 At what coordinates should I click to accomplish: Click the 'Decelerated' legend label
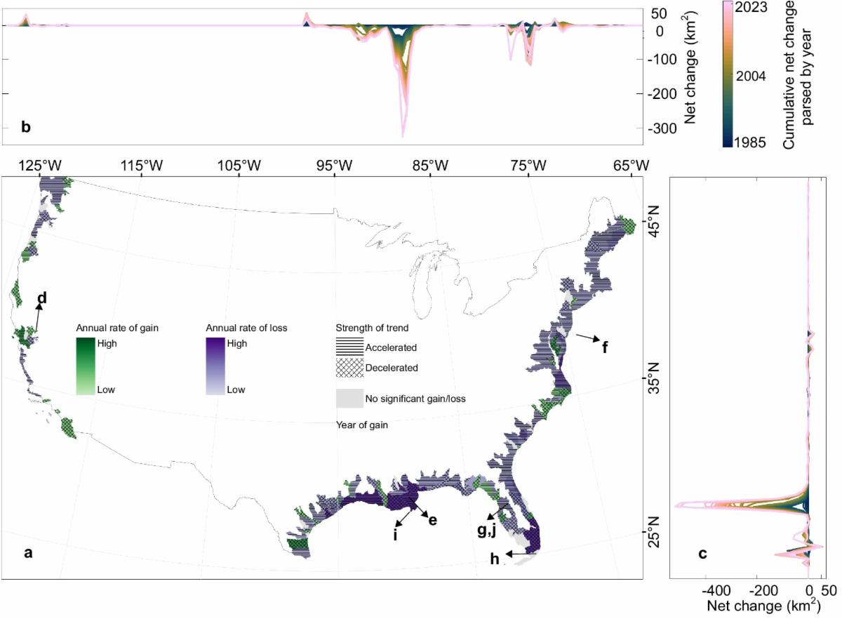(x=392, y=367)
